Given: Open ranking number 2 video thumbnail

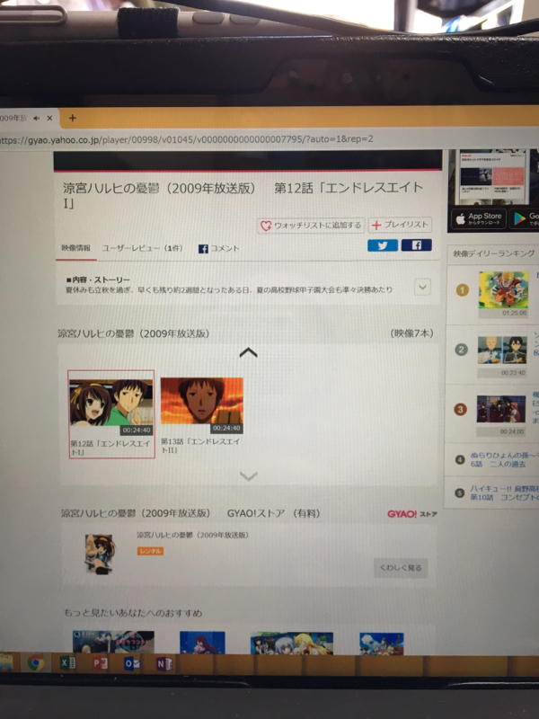Looking at the screenshot, I should pos(501,356).
